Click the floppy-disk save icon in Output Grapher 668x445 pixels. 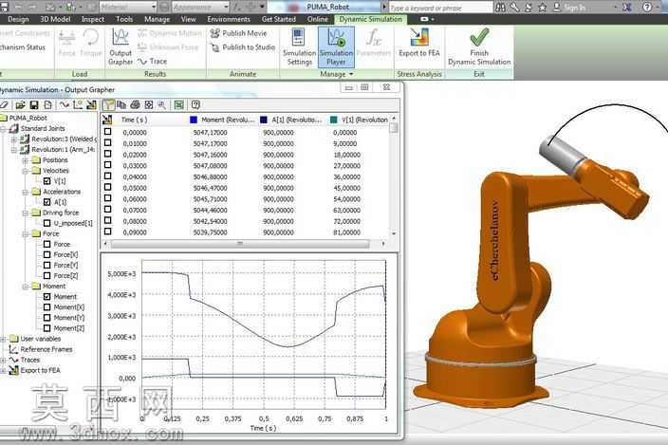33,104
